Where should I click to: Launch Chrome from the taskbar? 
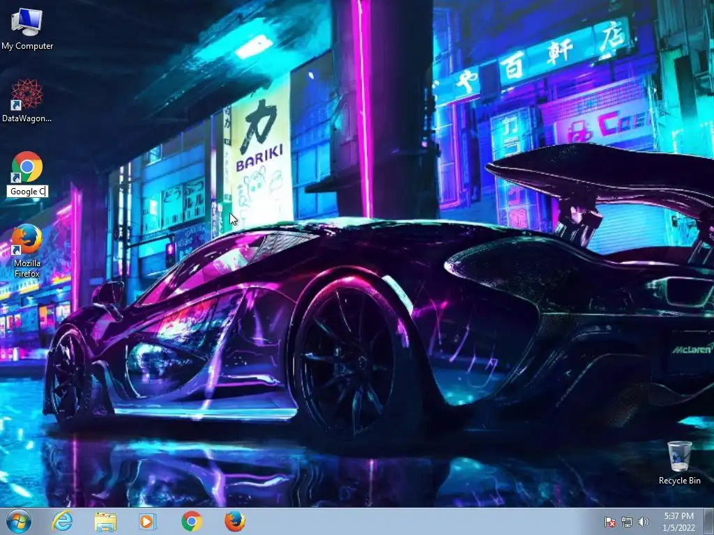192,521
